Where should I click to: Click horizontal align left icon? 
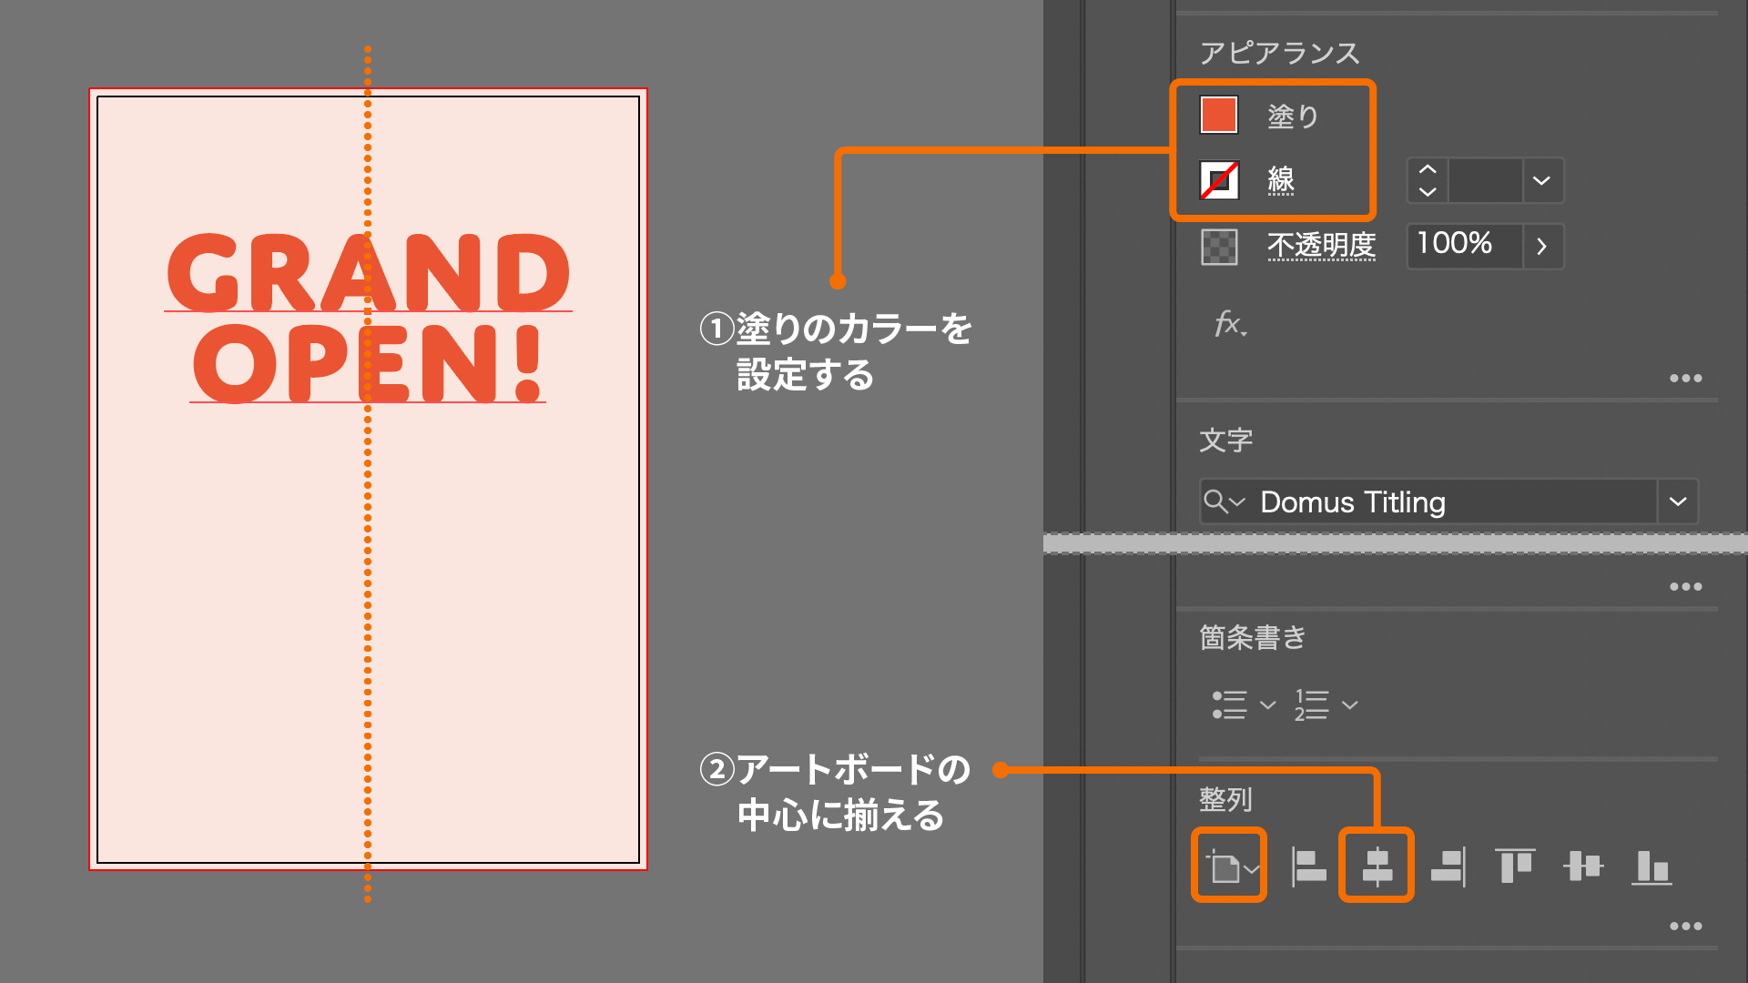pos(1308,866)
